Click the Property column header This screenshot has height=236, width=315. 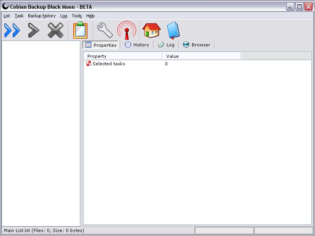click(x=123, y=56)
